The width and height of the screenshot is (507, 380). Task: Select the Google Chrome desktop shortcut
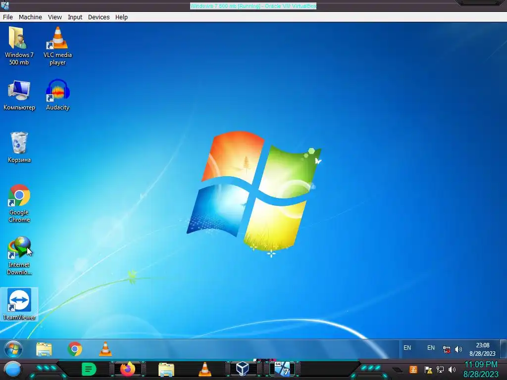[19, 203]
